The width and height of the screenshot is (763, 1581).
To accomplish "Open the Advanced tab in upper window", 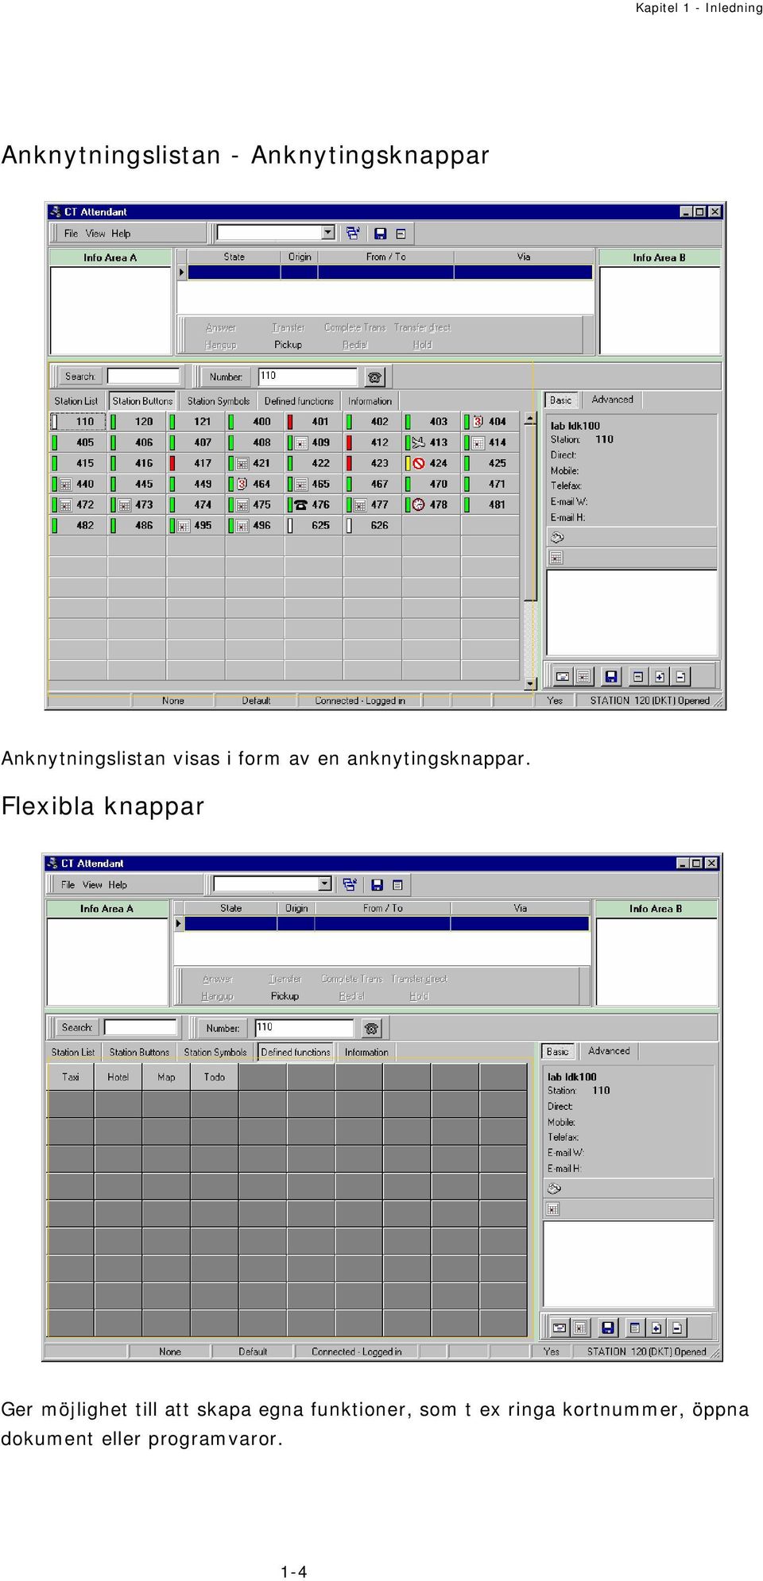I will click(613, 400).
